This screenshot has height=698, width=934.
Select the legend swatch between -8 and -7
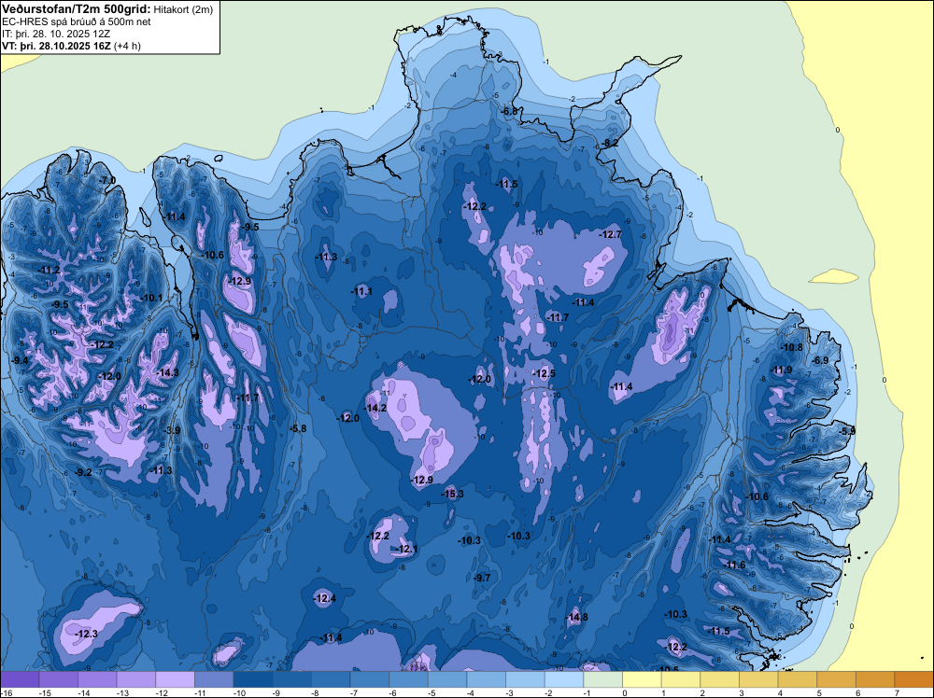click(331, 679)
